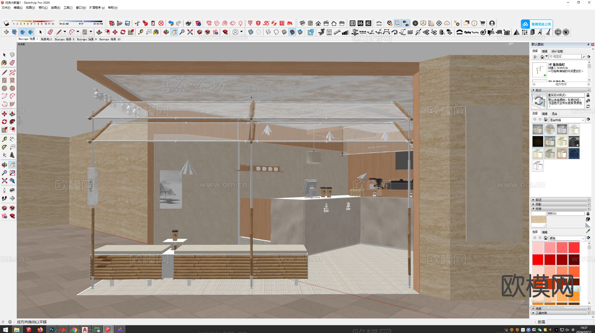Click the create new material icon
The height and width of the screenshot is (333, 595).
(588, 219)
